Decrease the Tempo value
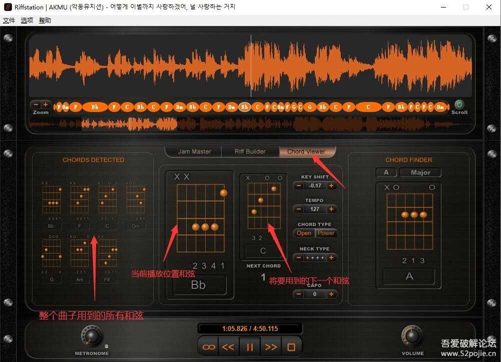The height and width of the screenshot is (362, 501). (299, 209)
